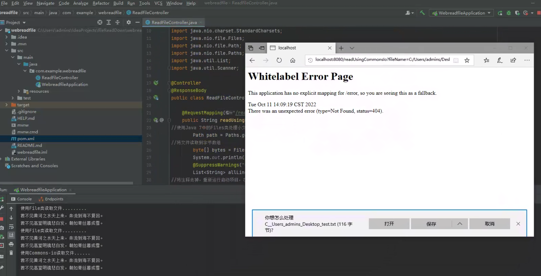Switch to the Console tab

point(21,199)
